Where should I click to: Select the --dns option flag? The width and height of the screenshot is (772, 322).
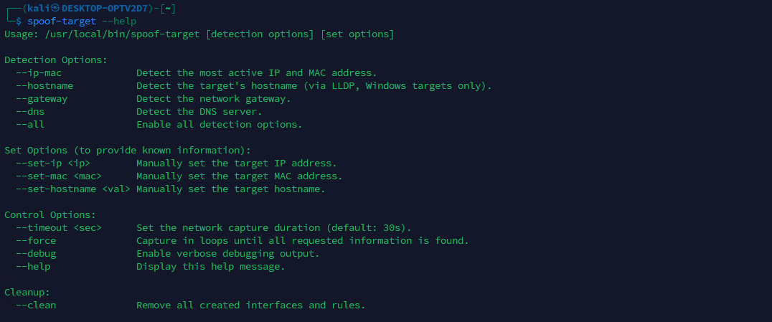pyautogui.click(x=30, y=112)
